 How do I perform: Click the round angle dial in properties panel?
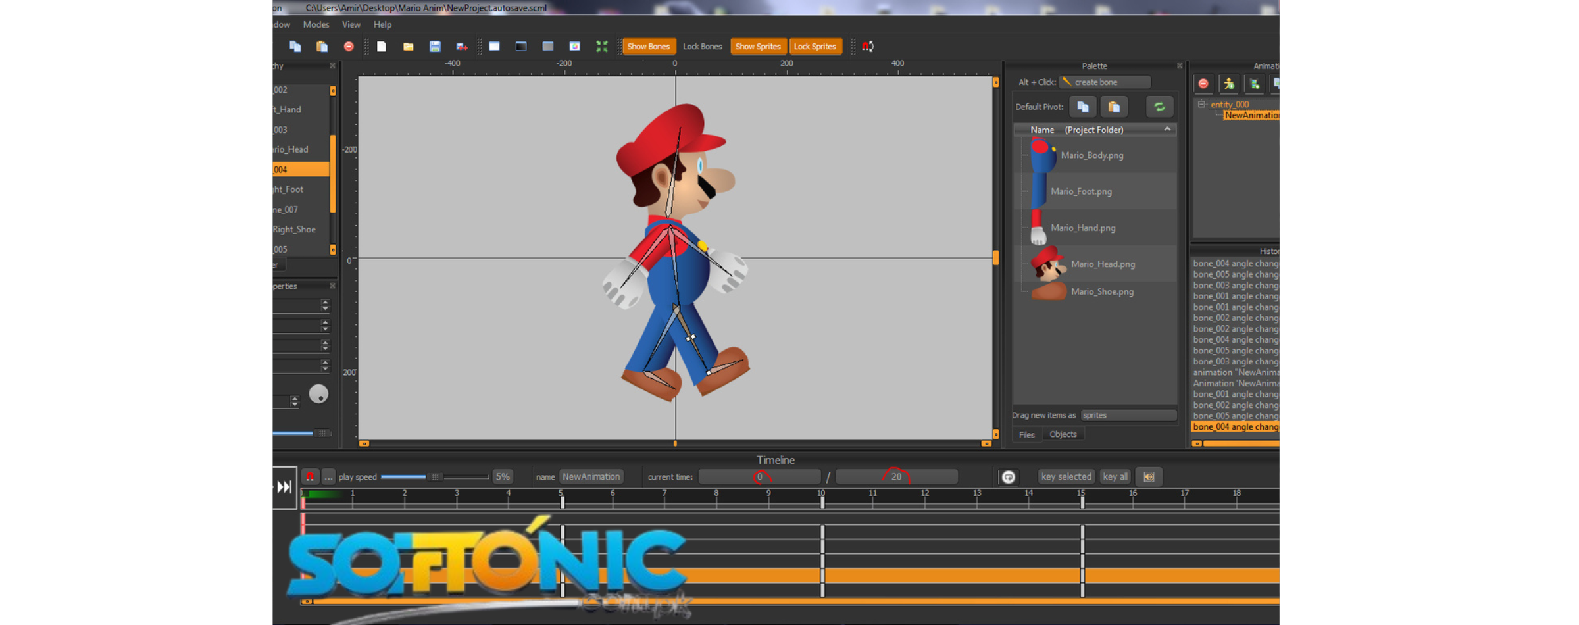coord(318,393)
